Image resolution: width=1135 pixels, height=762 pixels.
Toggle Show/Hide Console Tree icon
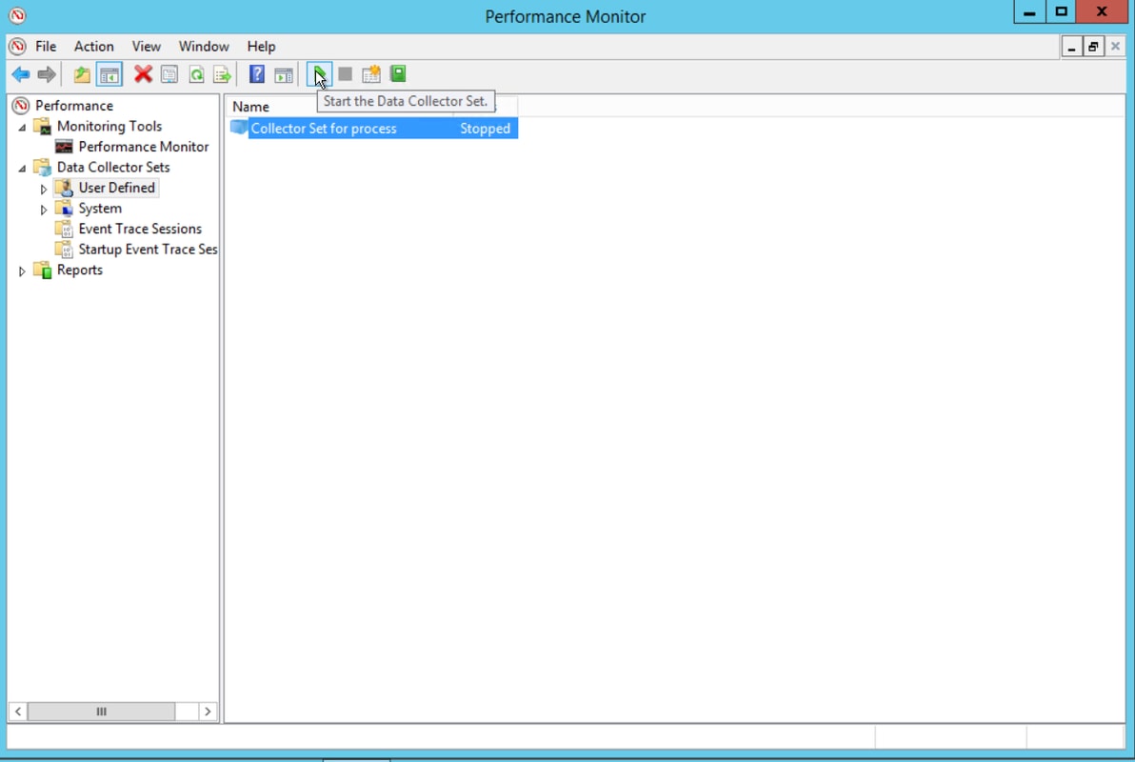point(110,74)
